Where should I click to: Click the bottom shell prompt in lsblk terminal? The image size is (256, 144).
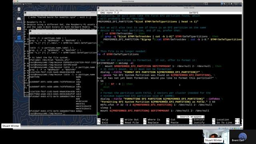[x=47, y=114]
